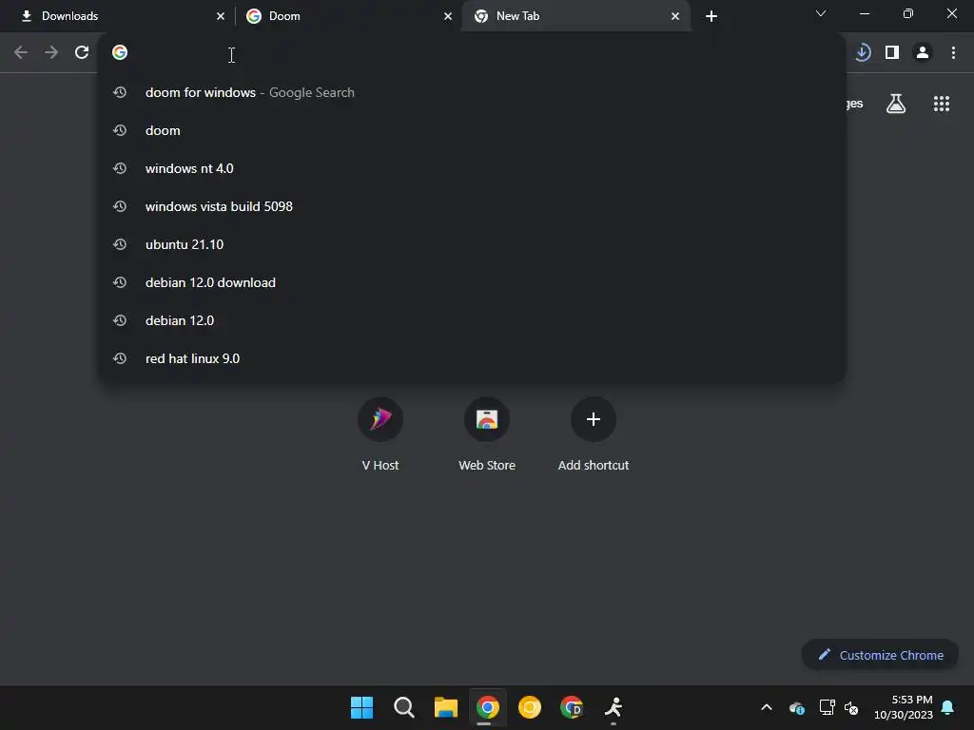
Task: Choose 'windows vista build 5098' suggestion
Action: [472, 206]
